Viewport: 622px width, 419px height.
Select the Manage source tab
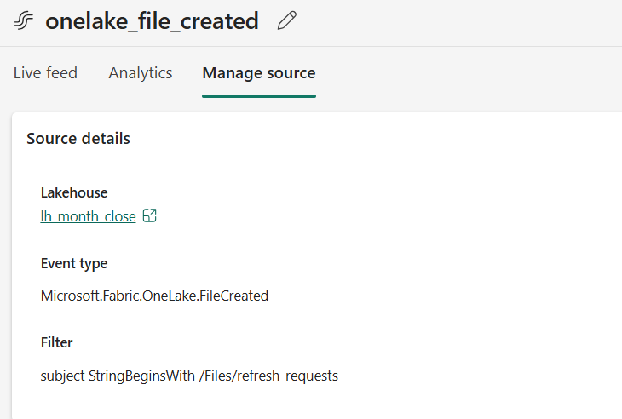[x=259, y=73]
